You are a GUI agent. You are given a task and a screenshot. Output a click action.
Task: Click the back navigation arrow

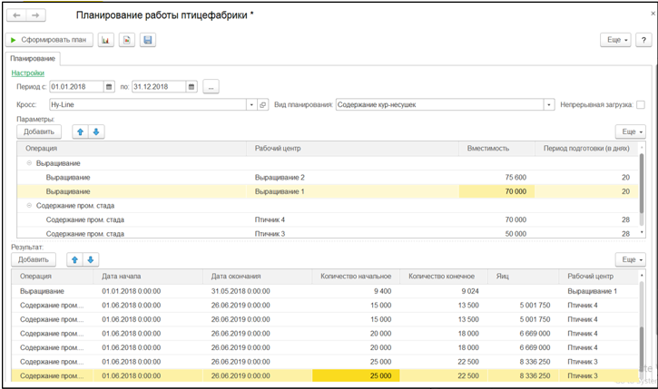point(16,15)
